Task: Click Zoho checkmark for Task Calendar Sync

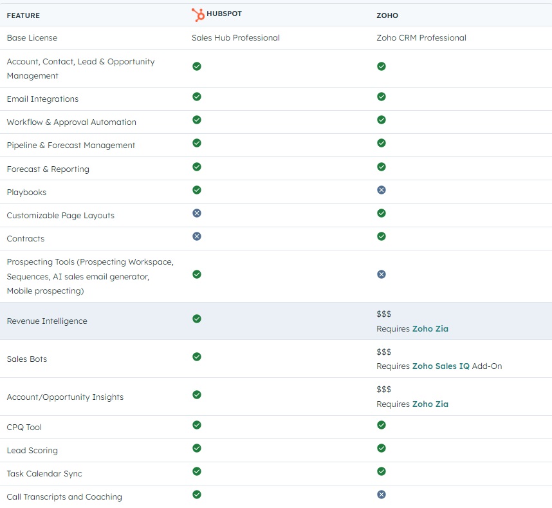Action: pyautogui.click(x=382, y=471)
